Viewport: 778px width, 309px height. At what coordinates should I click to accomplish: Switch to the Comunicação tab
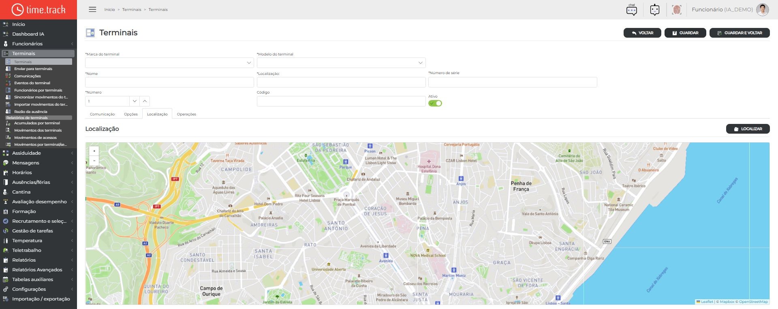(x=102, y=114)
